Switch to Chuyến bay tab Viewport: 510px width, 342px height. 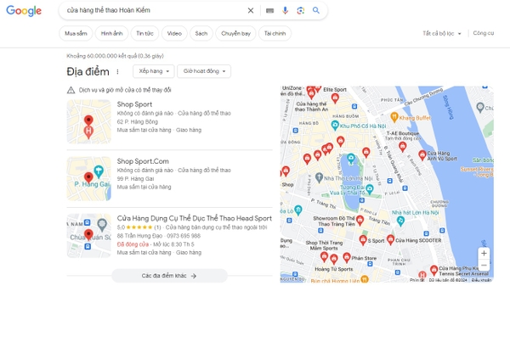tap(235, 33)
